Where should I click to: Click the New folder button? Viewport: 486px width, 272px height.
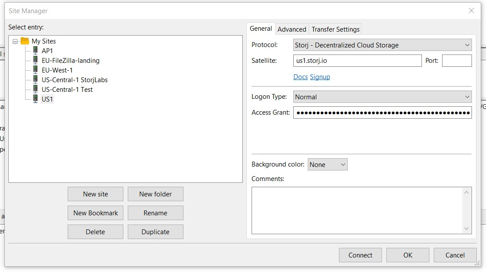point(155,194)
